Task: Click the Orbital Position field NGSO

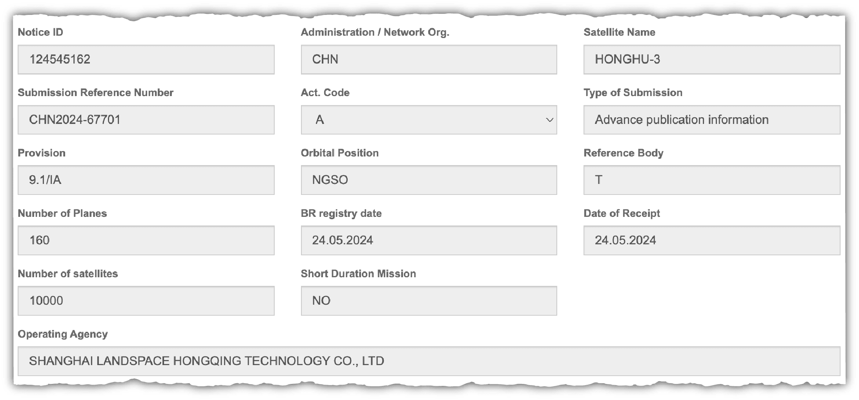Action: pyautogui.click(x=428, y=180)
